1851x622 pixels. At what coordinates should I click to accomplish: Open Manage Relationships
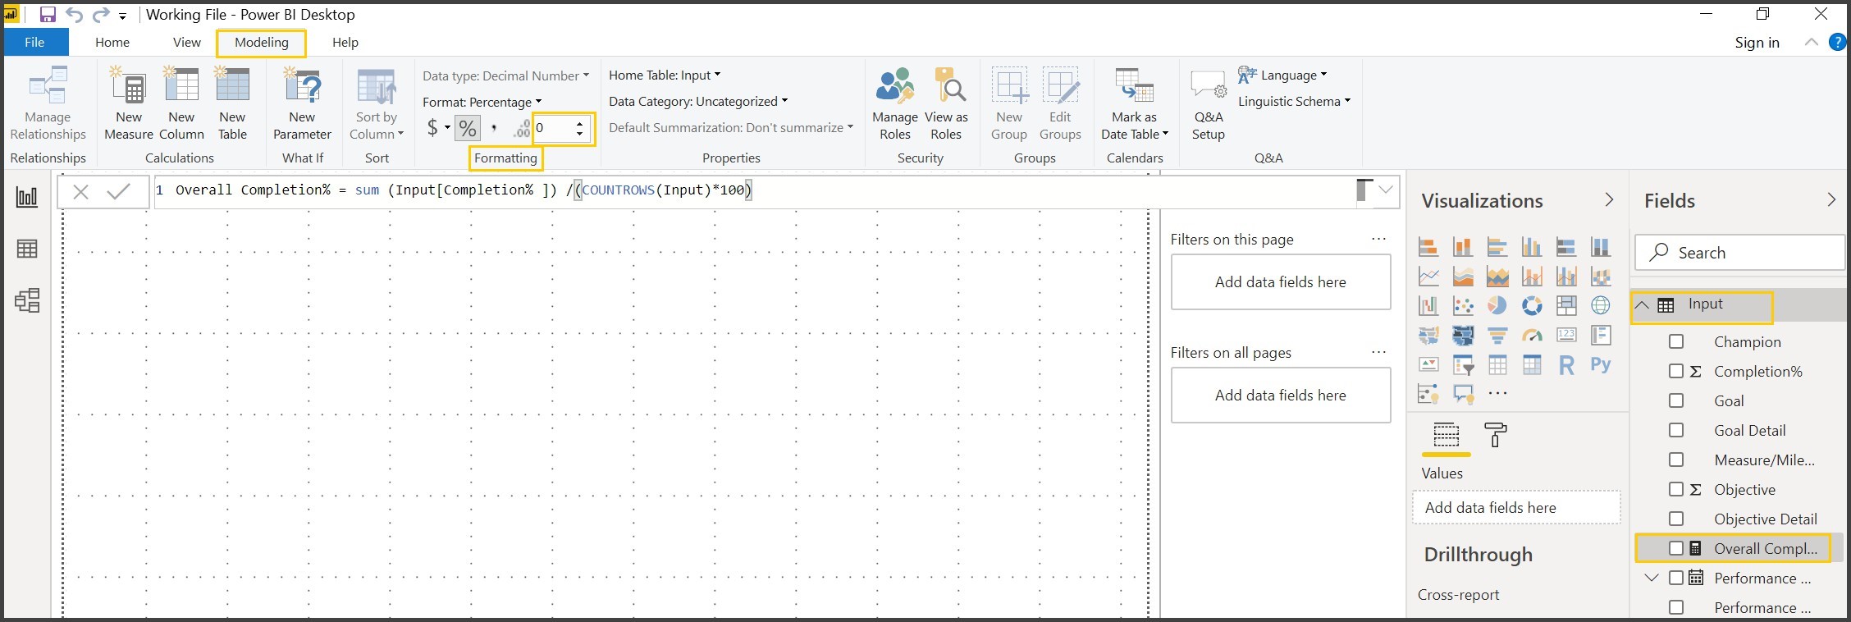coord(48,104)
